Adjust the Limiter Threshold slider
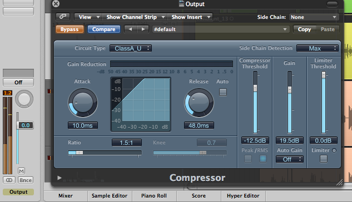Image resolution: width=352 pixels, height=202 pixels. click(324, 102)
